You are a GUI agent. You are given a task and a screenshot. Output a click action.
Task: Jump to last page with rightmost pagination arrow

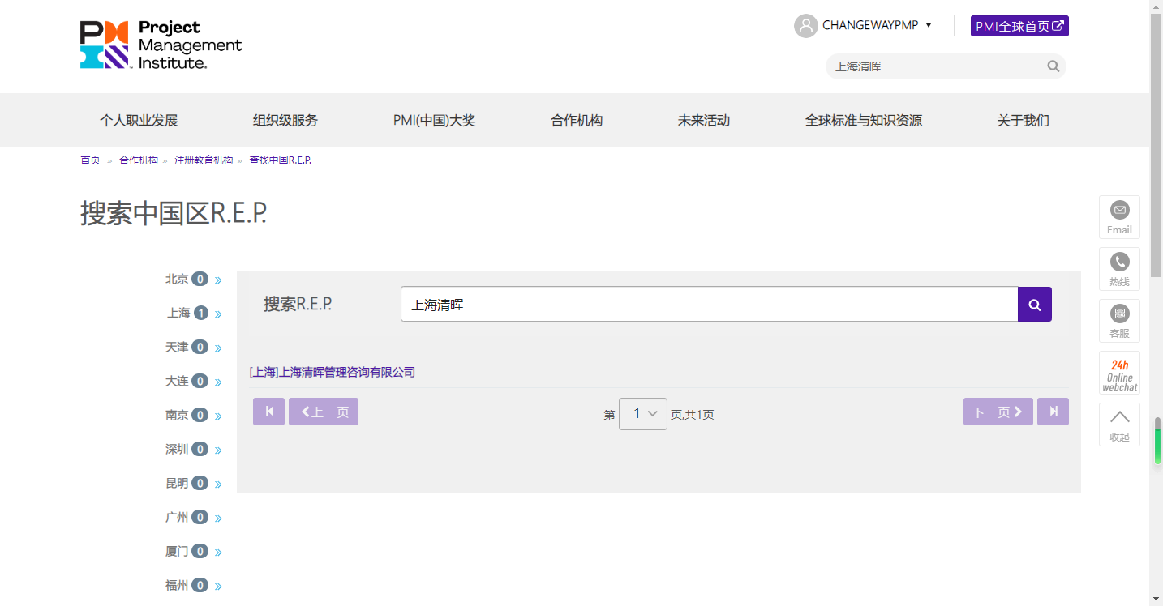pyautogui.click(x=1053, y=412)
